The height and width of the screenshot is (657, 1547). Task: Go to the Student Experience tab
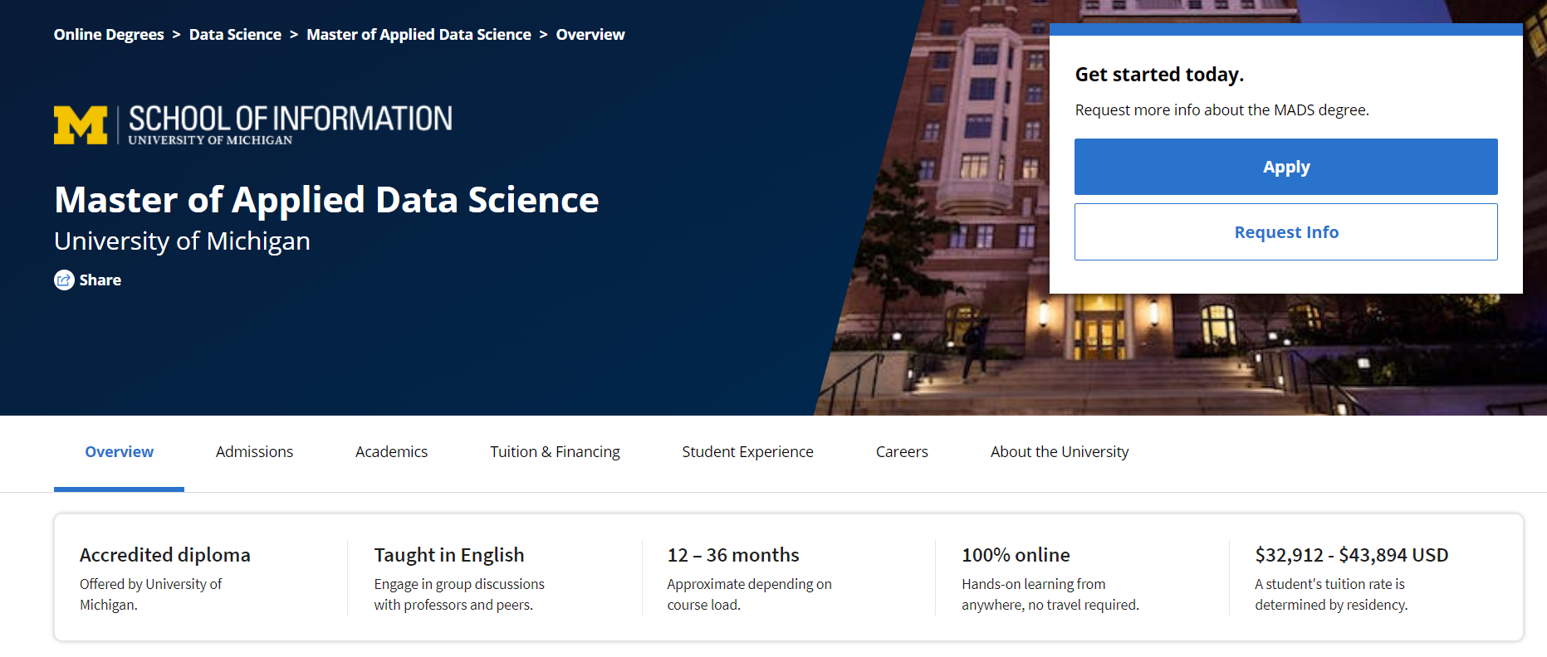(747, 452)
